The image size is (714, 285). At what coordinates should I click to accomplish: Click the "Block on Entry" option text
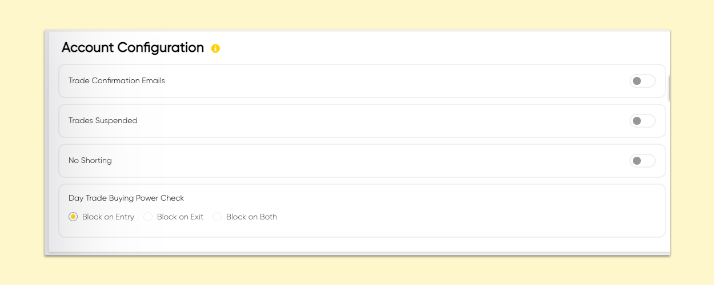108,217
